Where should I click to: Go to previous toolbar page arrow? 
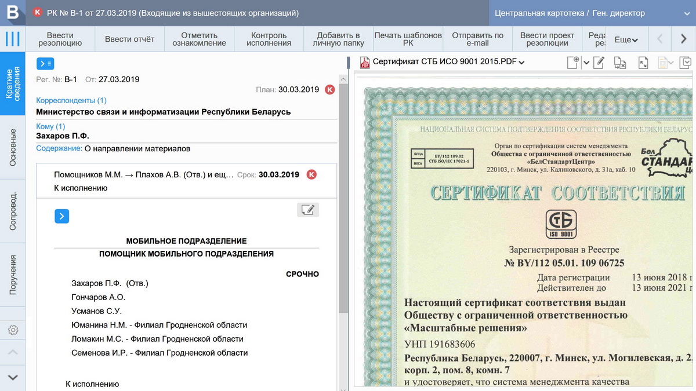point(659,39)
